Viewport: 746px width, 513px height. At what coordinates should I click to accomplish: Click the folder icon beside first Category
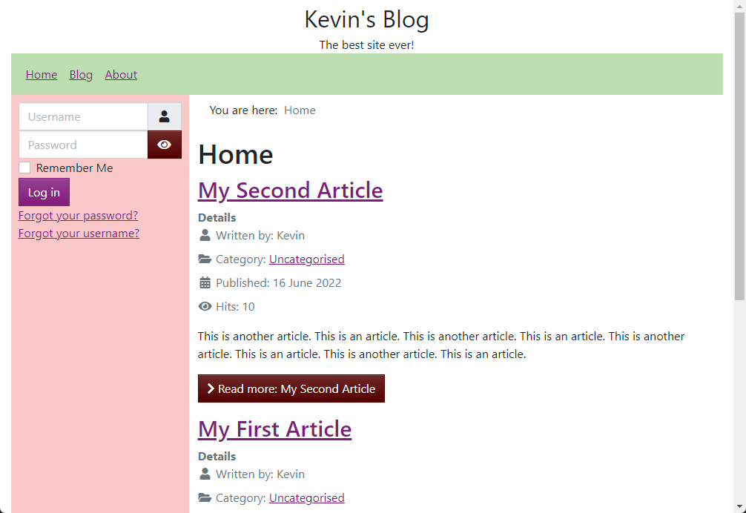(205, 259)
